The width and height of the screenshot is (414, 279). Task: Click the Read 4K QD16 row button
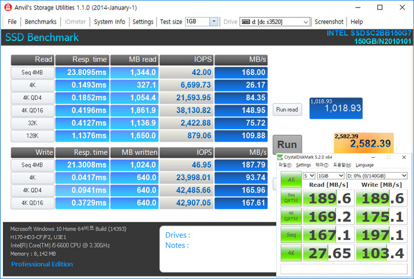[x=33, y=111]
